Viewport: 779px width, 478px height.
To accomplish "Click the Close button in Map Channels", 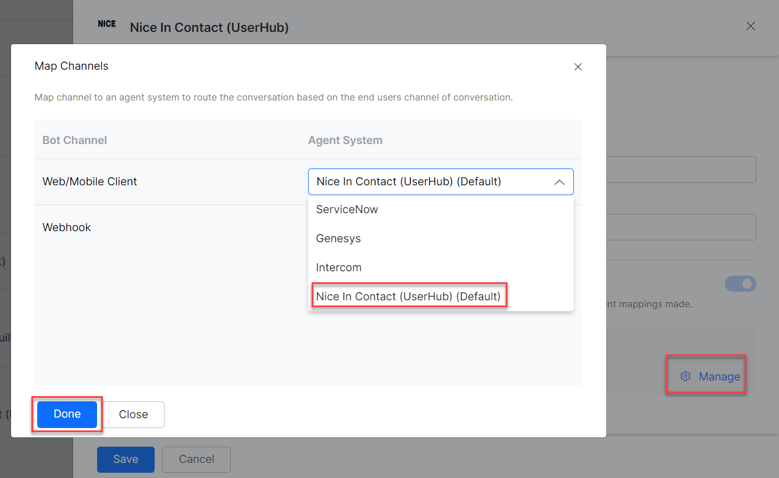I will (134, 414).
